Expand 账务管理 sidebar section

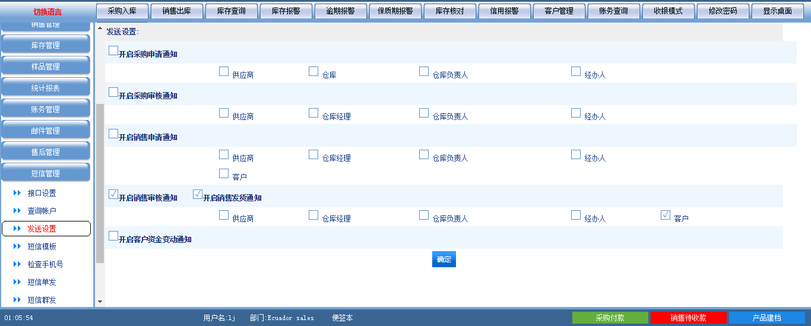pyautogui.click(x=46, y=109)
